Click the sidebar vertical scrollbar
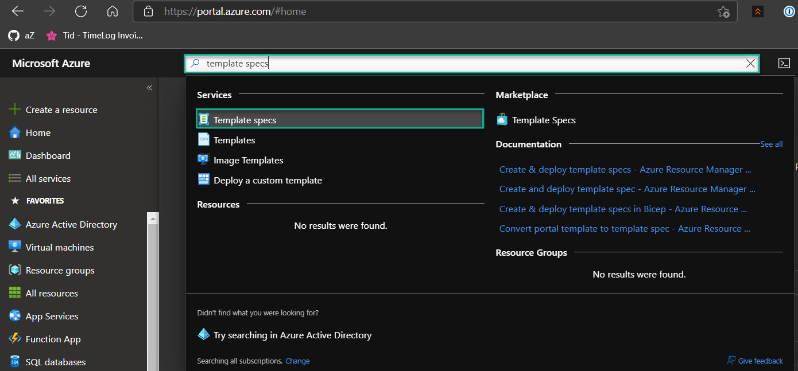 pos(152,291)
